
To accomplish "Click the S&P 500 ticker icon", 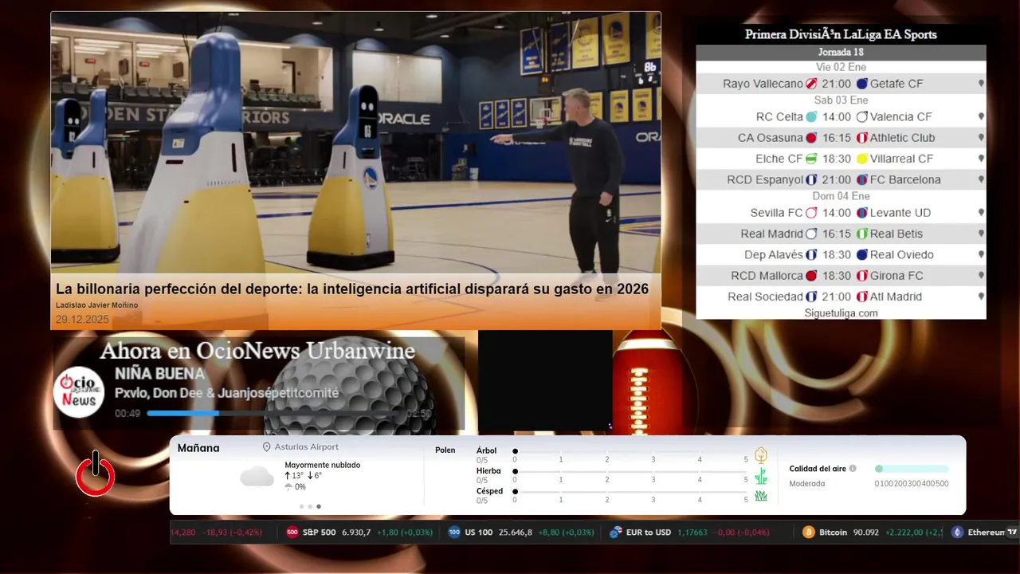I will tap(292, 532).
